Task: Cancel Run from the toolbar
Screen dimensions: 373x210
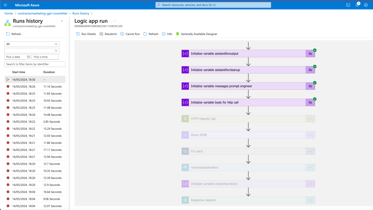Action: click(x=130, y=34)
